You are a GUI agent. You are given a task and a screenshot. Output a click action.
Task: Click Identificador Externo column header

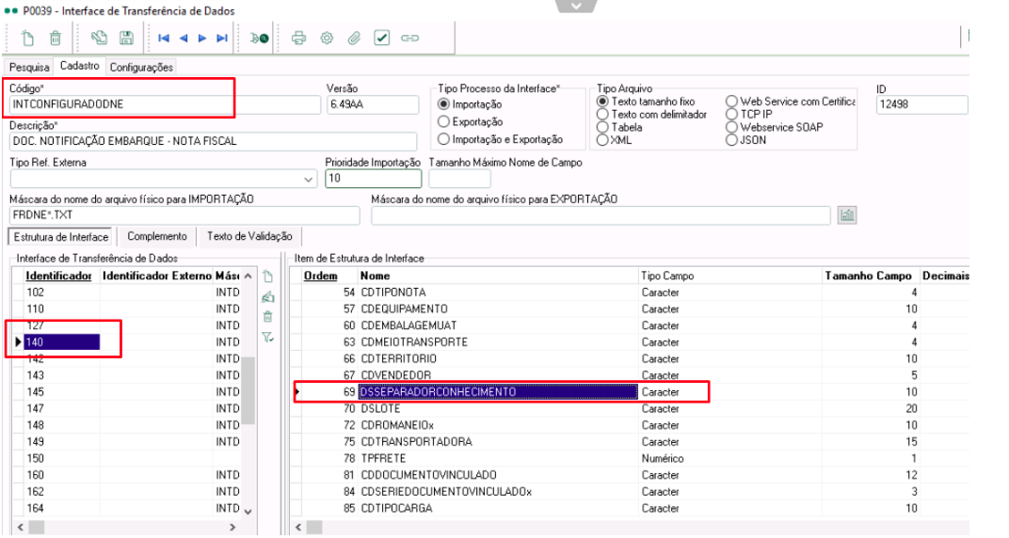(x=157, y=276)
